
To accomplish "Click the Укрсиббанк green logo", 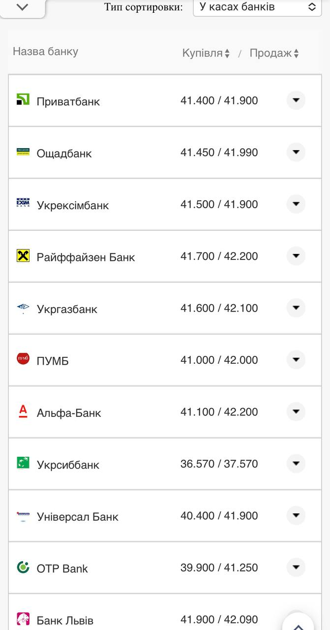I will pos(23,463).
